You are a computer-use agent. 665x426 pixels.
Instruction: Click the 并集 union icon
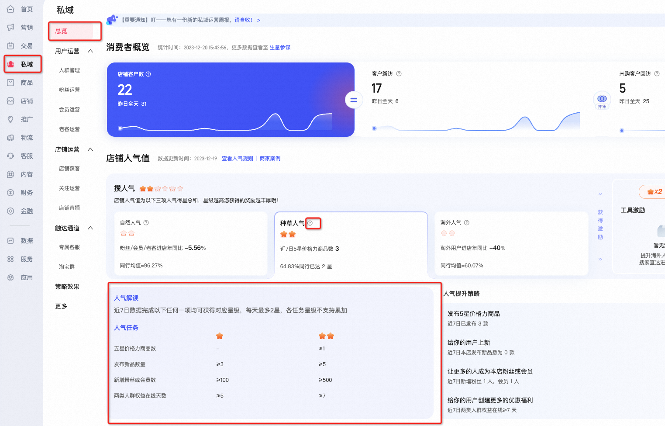(x=602, y=100)
